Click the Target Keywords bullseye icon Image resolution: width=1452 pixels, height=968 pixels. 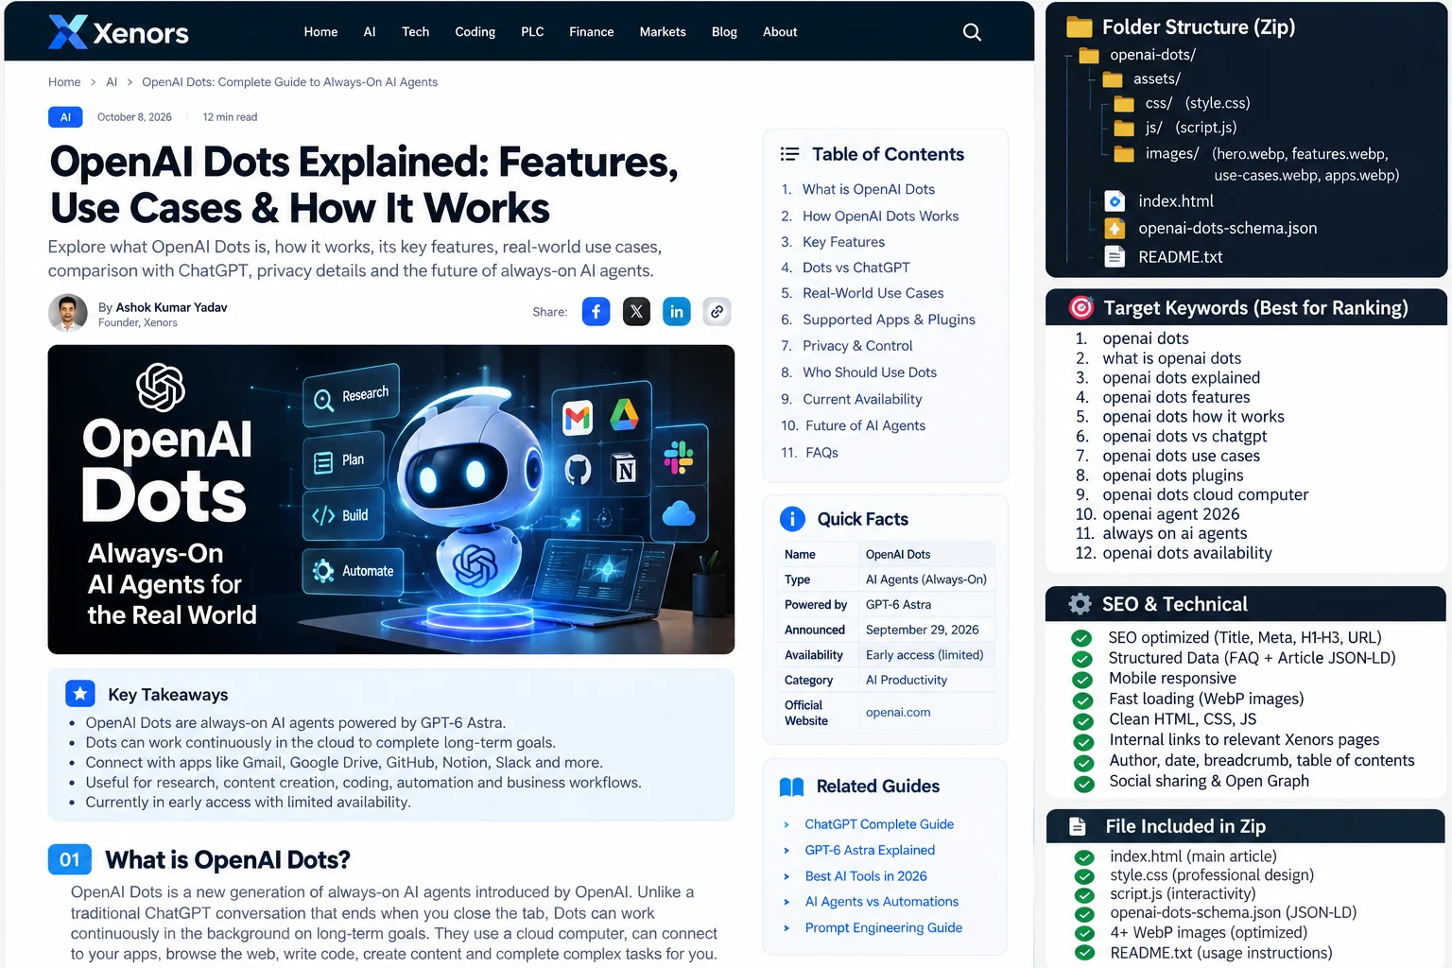coord(1080,308)
